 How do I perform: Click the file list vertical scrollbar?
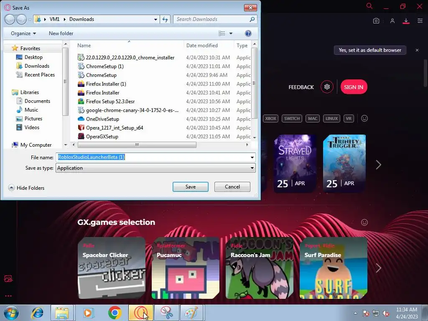coord(255,83)
